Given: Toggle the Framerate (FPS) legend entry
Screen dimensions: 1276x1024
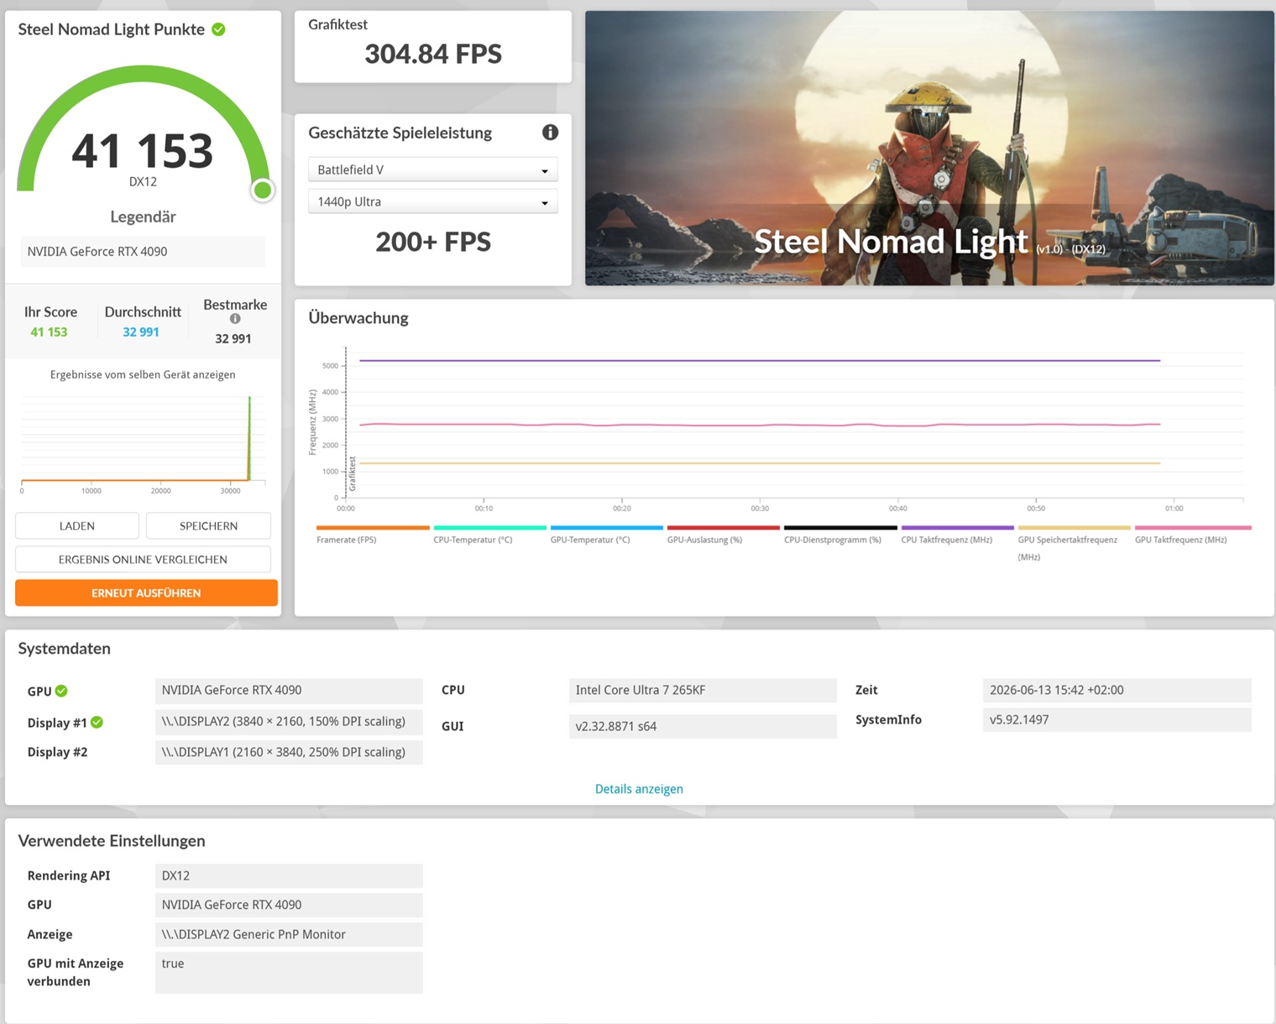Looking at the screenshot, I should (x=347, y=540).
